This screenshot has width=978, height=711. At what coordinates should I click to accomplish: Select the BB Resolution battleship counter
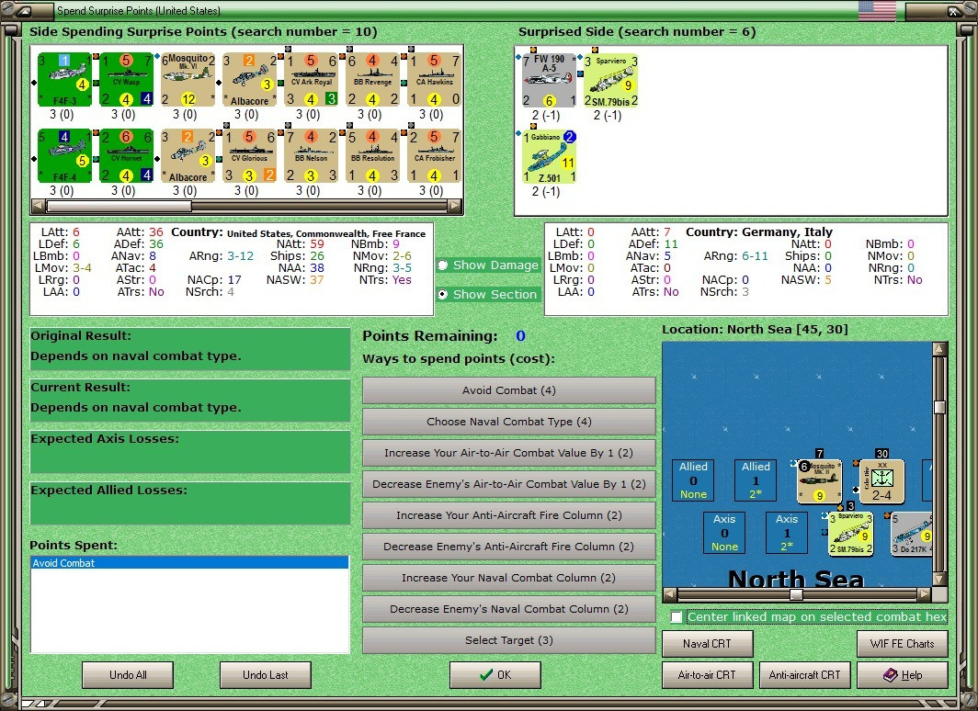click(373, 156)
